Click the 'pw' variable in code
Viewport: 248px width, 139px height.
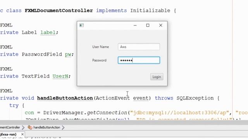coord(68,54)
